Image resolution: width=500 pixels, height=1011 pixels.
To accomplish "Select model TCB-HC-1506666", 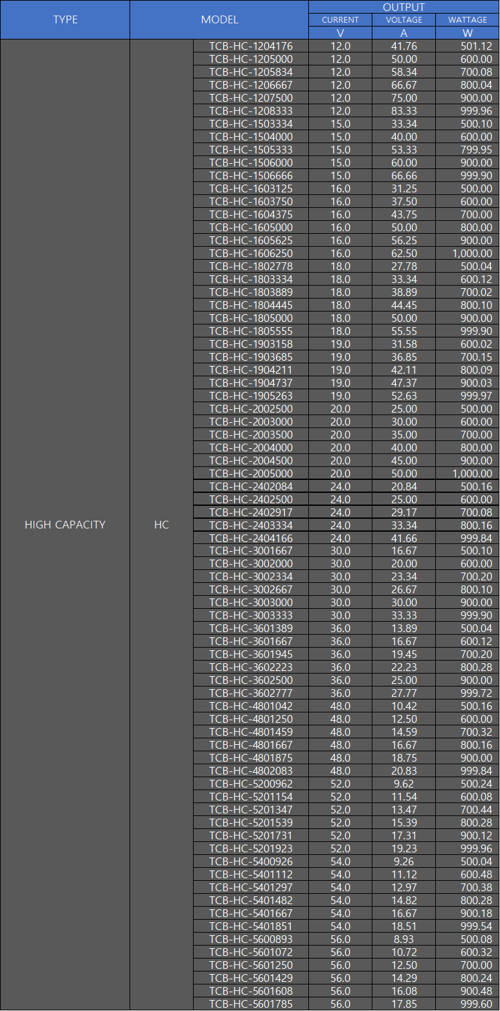I will [251, 176].
